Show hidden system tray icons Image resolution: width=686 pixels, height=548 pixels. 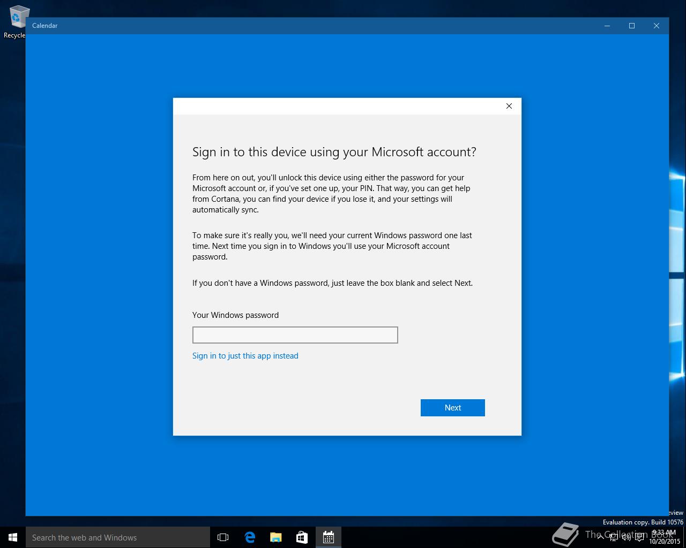point(601,537)
